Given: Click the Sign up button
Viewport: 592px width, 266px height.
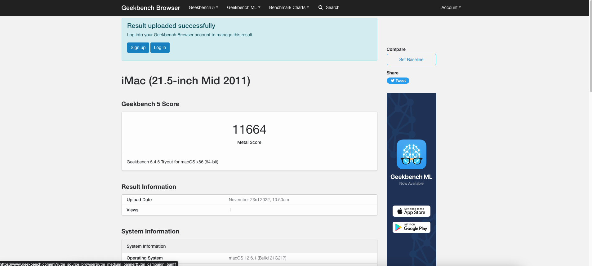Looking at the screenshot, I should pos(138,47).
